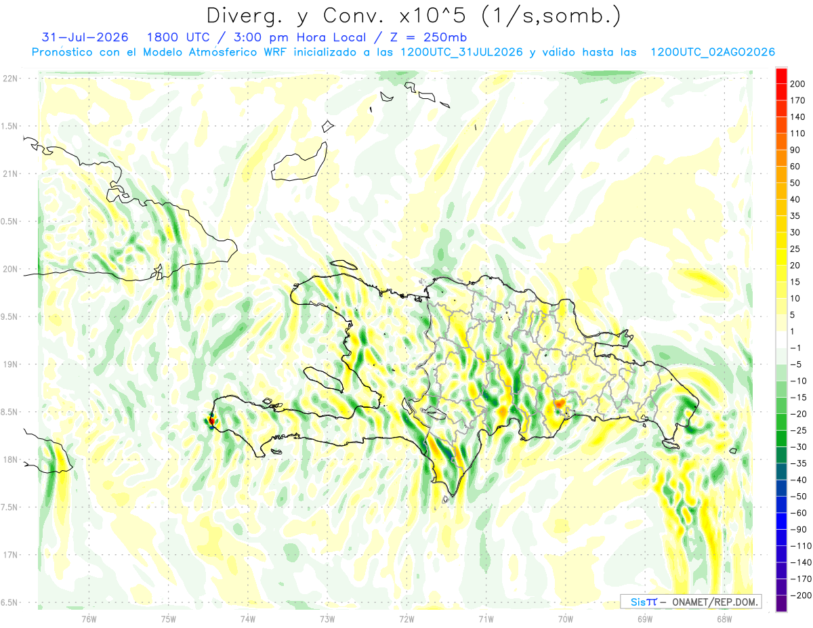
Task: Click the 74W longitude label
Action: [248, 618]
